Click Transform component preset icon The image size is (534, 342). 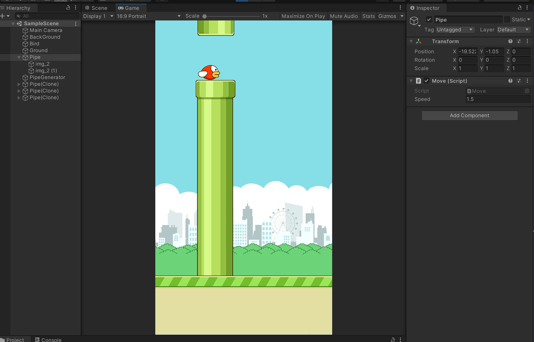pyautogui.click(x=519, y=41)
